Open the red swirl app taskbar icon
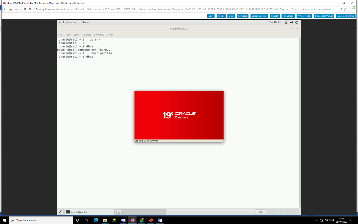The height and width of the screenshot is (224, 358). 151,220
